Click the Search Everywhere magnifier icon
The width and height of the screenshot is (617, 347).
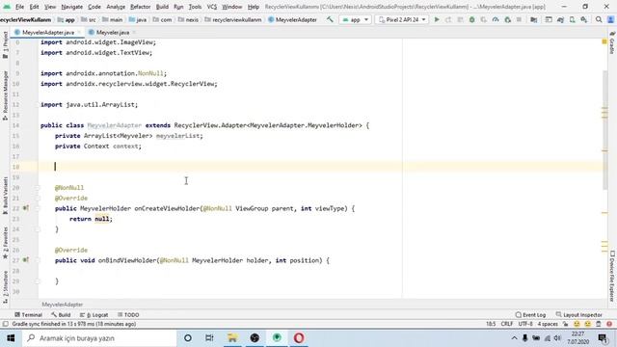click(x=599, y=19)
